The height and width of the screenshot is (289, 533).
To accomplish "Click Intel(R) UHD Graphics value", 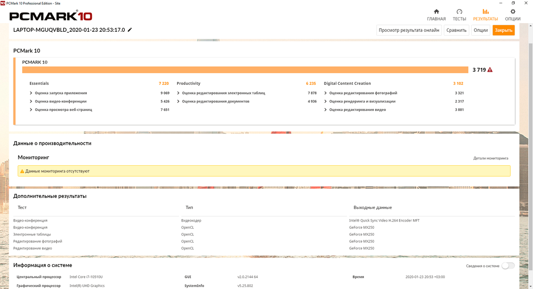I will [87, 286].
